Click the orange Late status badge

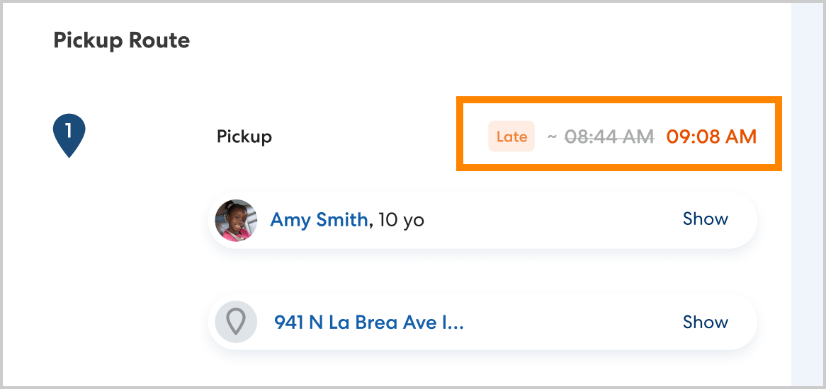click(x=511, y=137)
